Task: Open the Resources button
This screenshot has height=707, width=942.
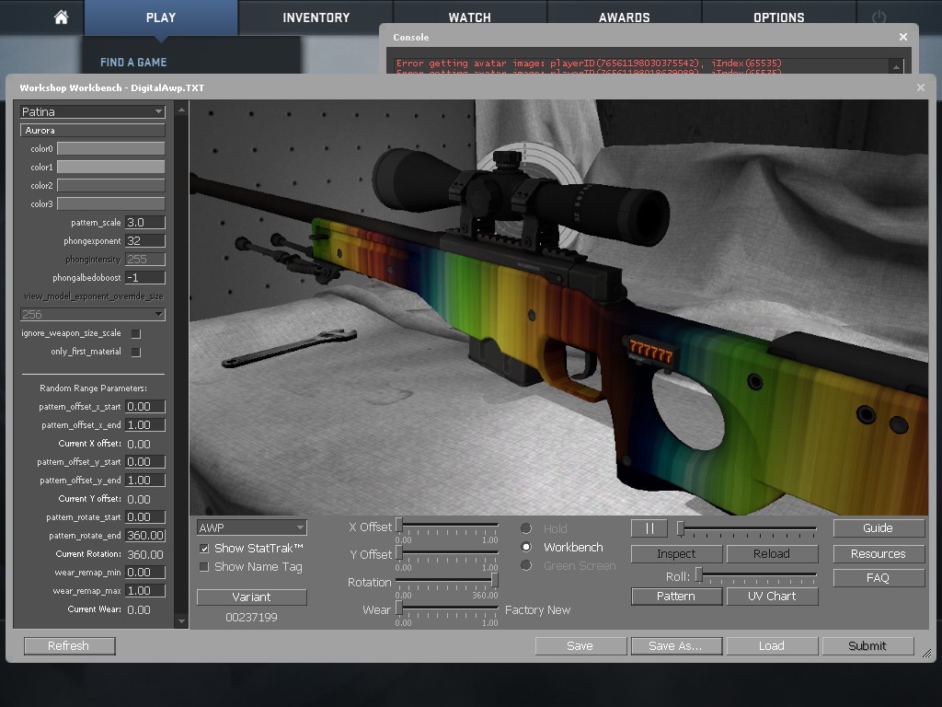Action: [x=879, y=553]
